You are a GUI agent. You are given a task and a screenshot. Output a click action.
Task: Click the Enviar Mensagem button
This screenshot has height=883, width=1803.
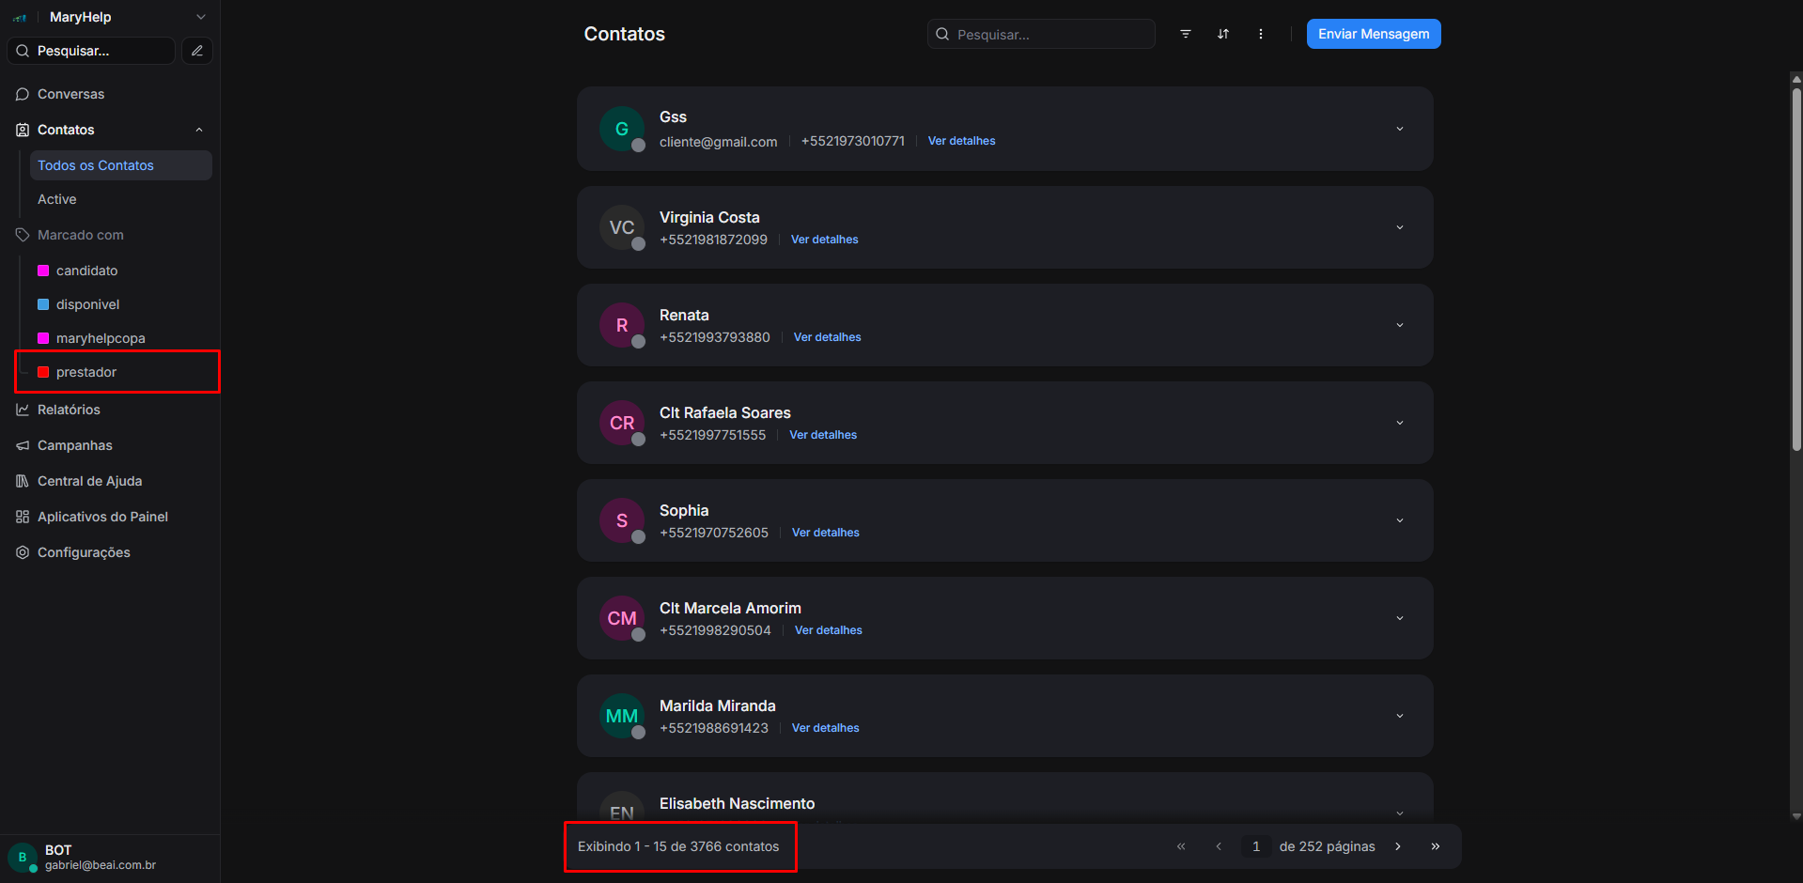1373,34
